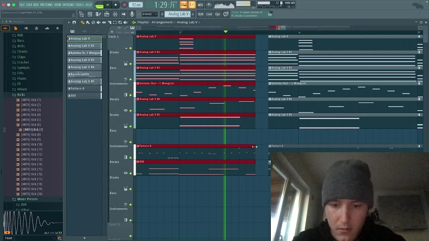Stop playback with the stop button
Image resolution: width=429 pixels, height=241 pixels.
(116, 5)
